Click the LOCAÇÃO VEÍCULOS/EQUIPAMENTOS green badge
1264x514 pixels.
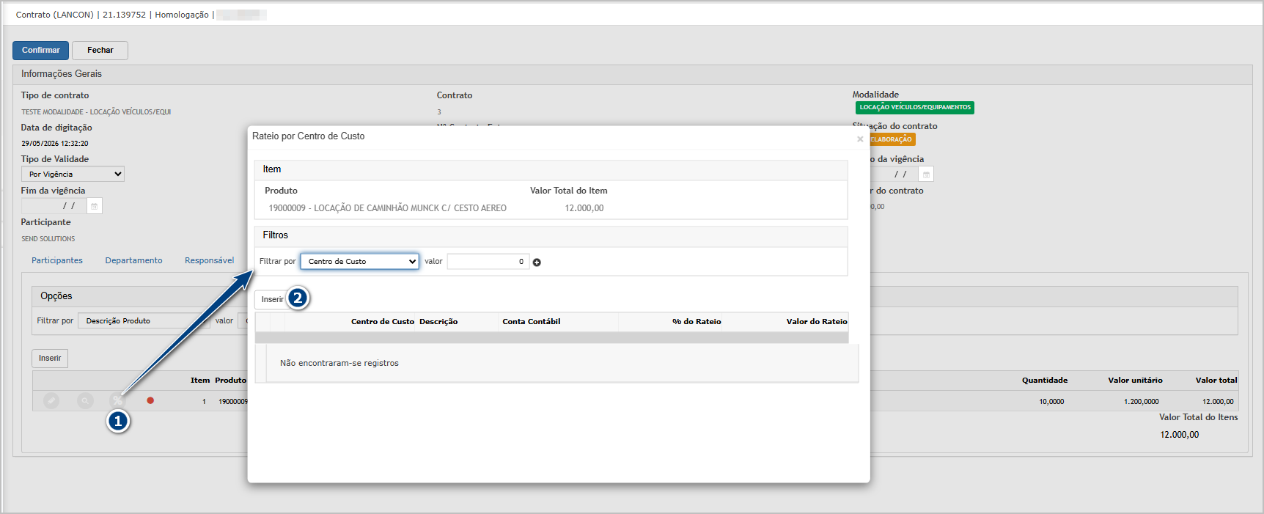coord(915,107)
